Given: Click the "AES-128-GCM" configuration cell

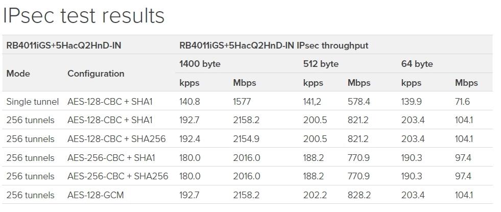Looking at the screenshot, I should pos(96,195).
